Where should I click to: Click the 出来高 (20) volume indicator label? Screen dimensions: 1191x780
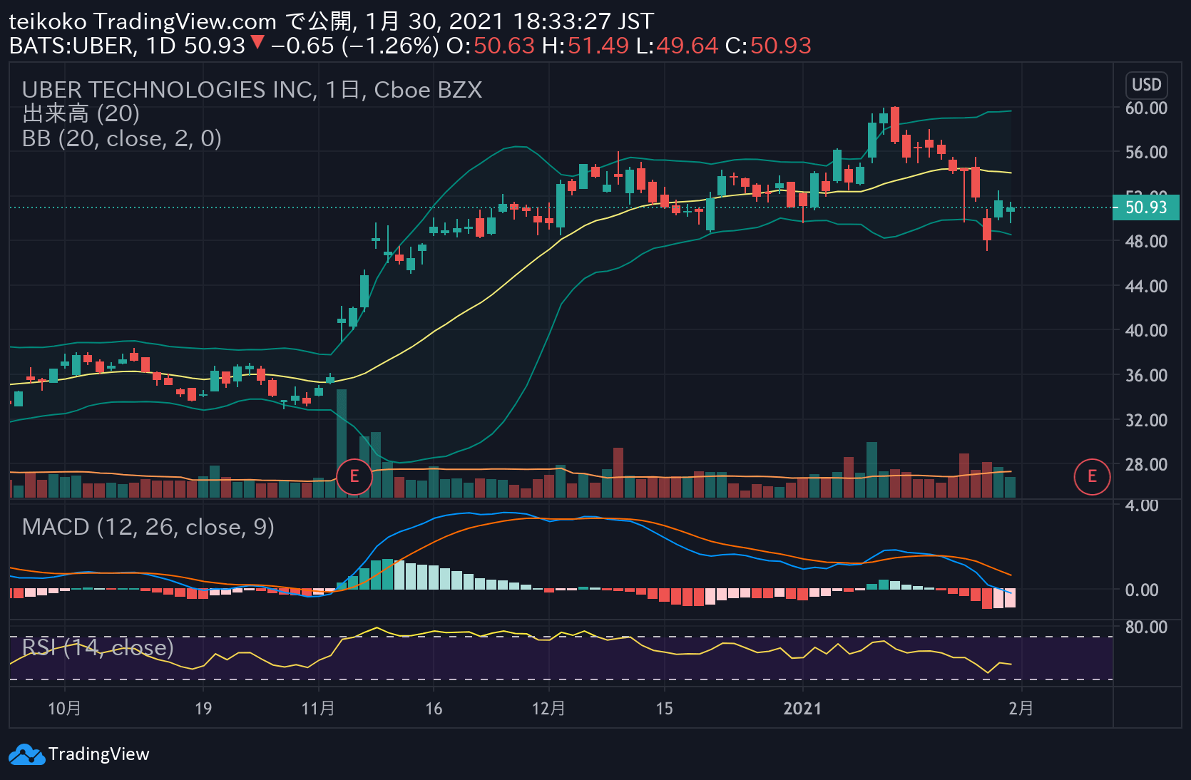pyautogui.click(x=81, y=113)
